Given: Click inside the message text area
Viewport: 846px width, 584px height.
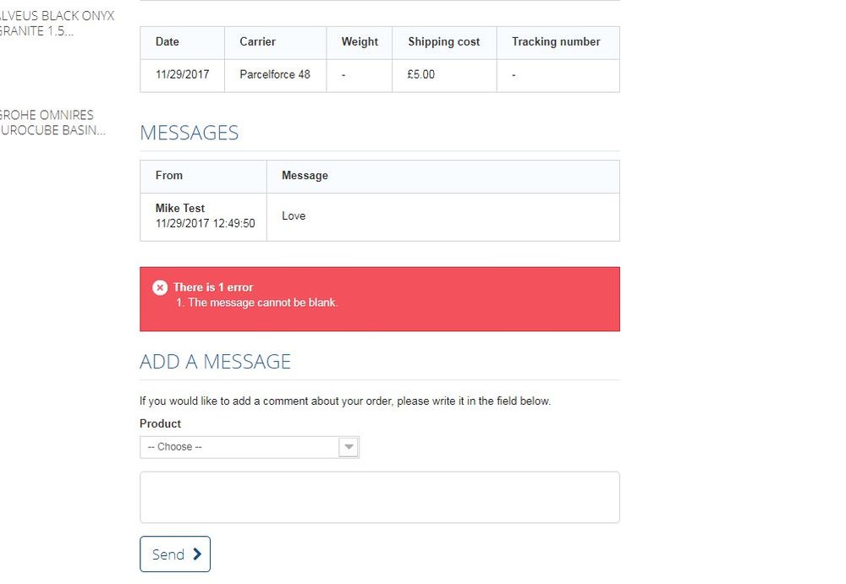Looking at the screenshot, I should 379,497.
